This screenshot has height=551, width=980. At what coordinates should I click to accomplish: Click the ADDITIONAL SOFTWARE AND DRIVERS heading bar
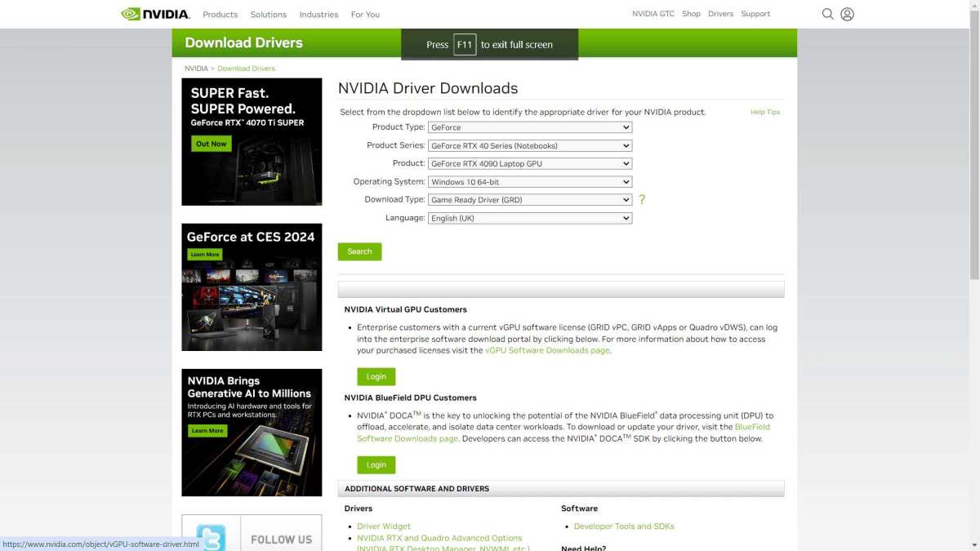(561, 488)
